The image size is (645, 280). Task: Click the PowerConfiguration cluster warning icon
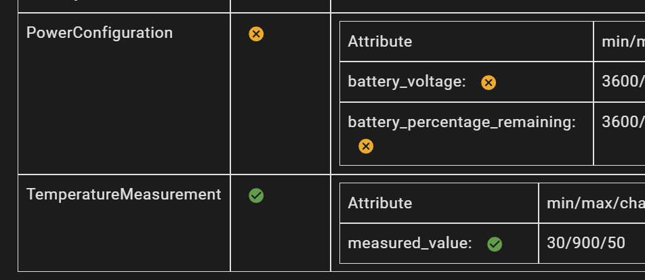256,34
